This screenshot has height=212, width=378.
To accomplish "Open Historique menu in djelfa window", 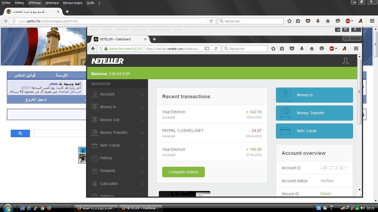I will [52, 3].
